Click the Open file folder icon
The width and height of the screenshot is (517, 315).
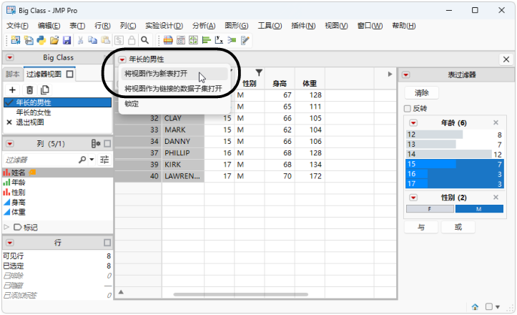[x=54, y=40]
